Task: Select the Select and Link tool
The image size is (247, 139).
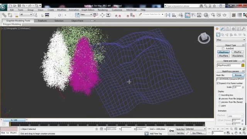Action: point(4,15)
